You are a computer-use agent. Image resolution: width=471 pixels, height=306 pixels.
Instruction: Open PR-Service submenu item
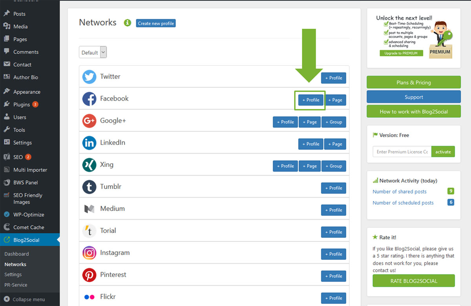(x=16, y=285)
